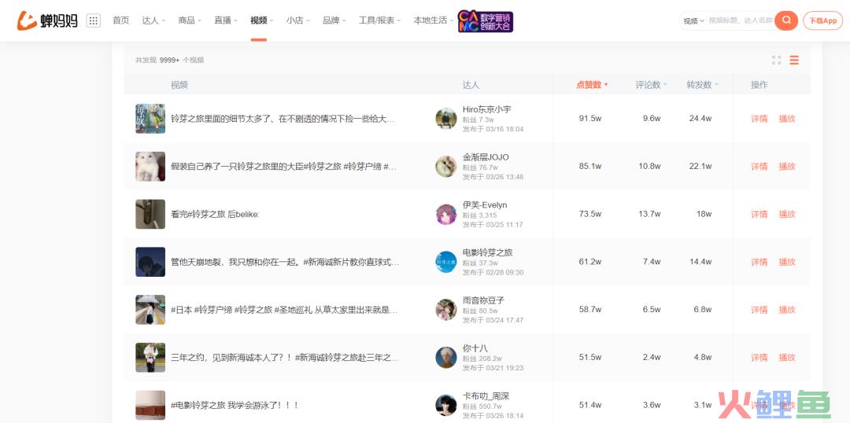Open 雨音祢豆子 avatar

446,309
